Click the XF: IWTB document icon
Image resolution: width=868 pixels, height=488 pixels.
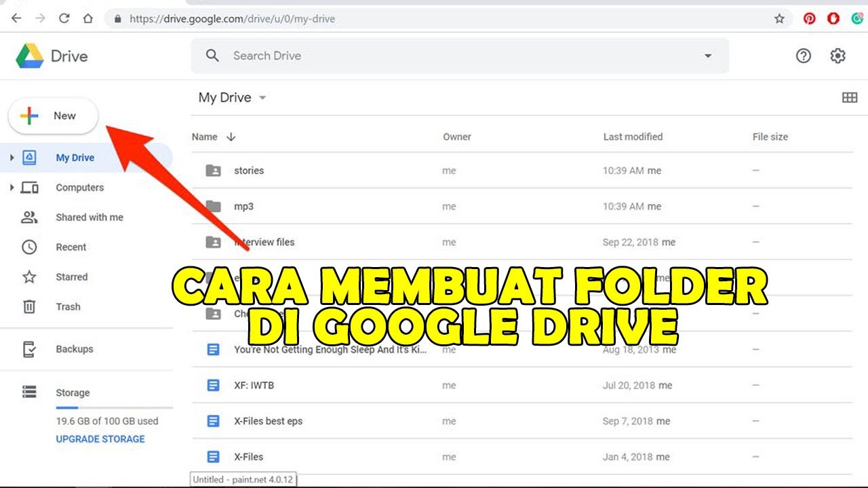(213, 385)
